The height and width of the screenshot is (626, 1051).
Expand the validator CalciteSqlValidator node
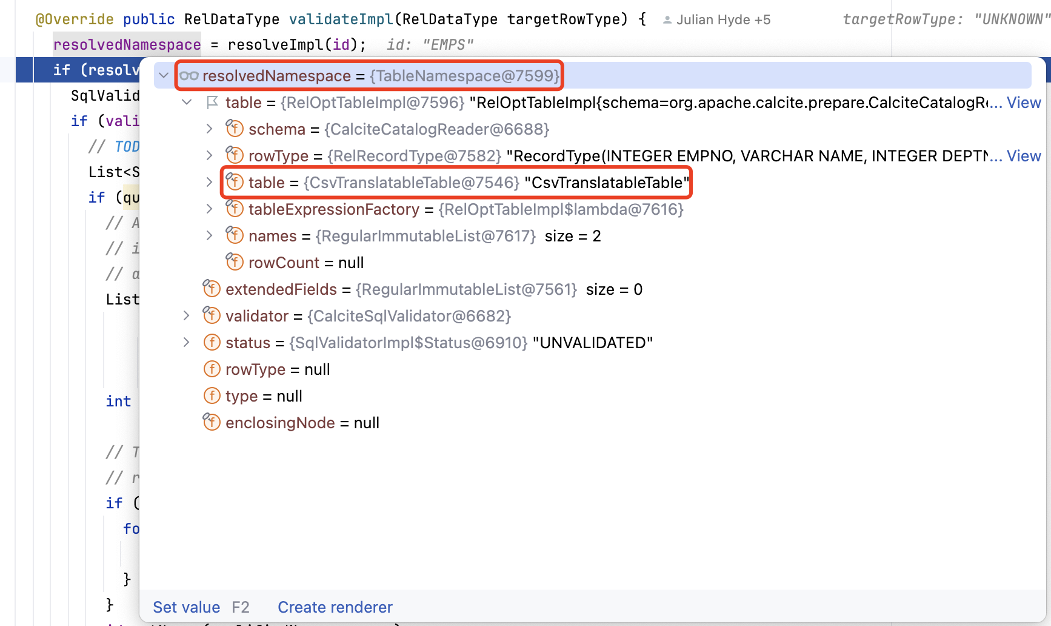(x=187, y=315)
